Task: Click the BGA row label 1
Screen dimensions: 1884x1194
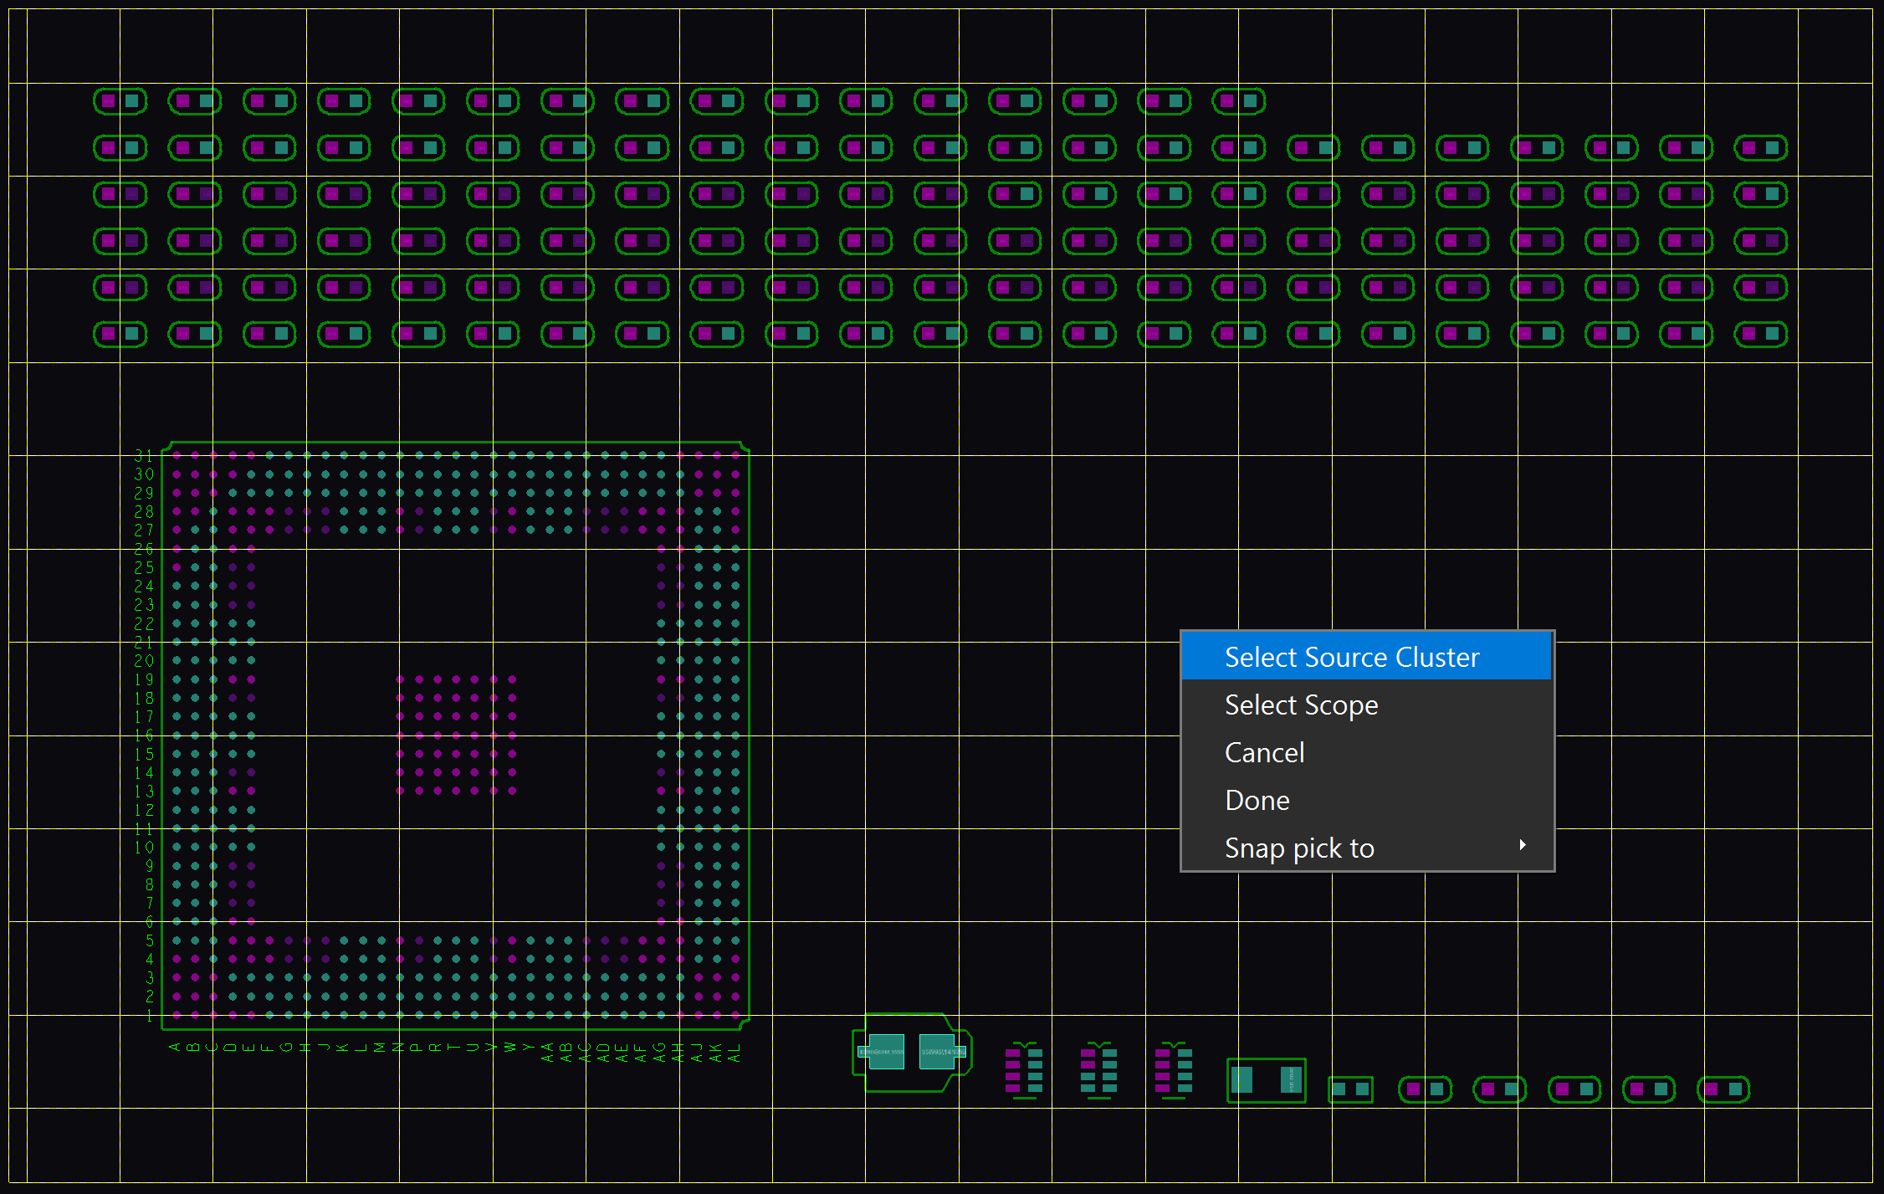Action: pos(150,1015)
